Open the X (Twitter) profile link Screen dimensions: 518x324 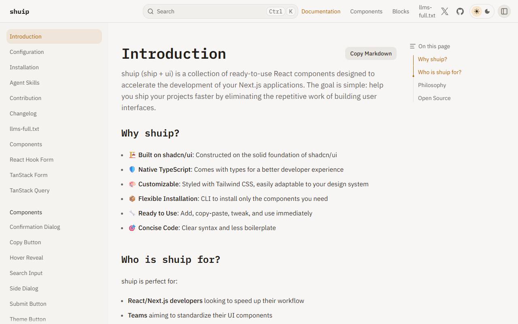(445, 11)
